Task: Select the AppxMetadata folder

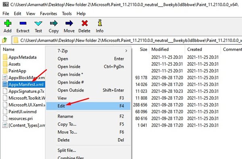Action: [23, 57]
